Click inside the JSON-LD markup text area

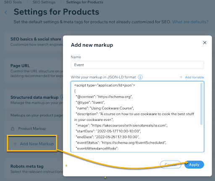click(137, 117)
